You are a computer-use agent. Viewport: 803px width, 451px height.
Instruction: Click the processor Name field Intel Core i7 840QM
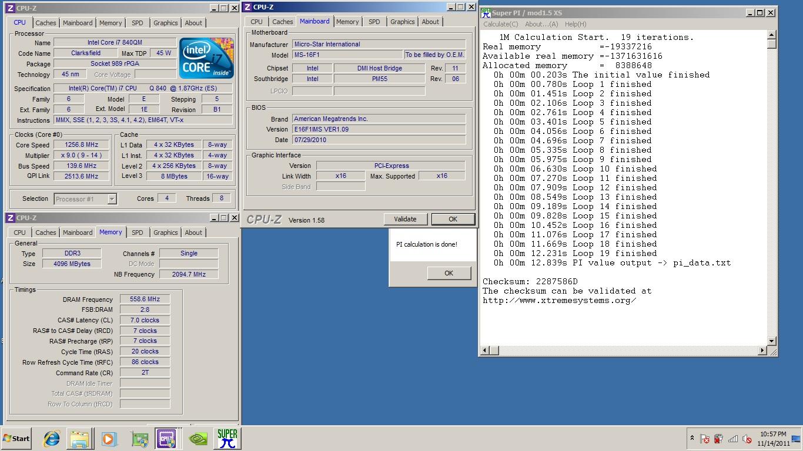[115, 43]
